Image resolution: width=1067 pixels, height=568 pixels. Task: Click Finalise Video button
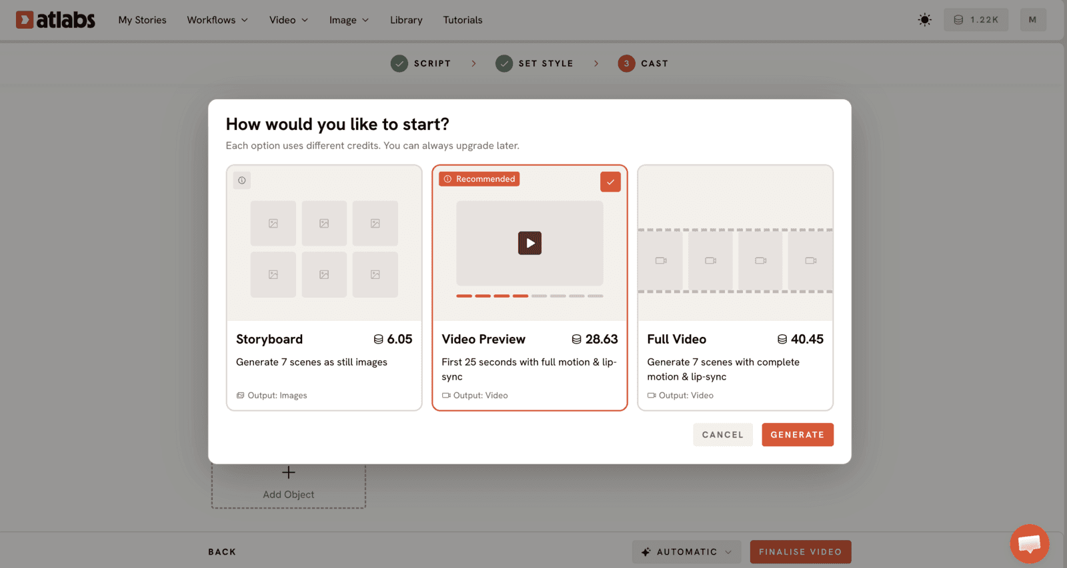coord(800,552)
